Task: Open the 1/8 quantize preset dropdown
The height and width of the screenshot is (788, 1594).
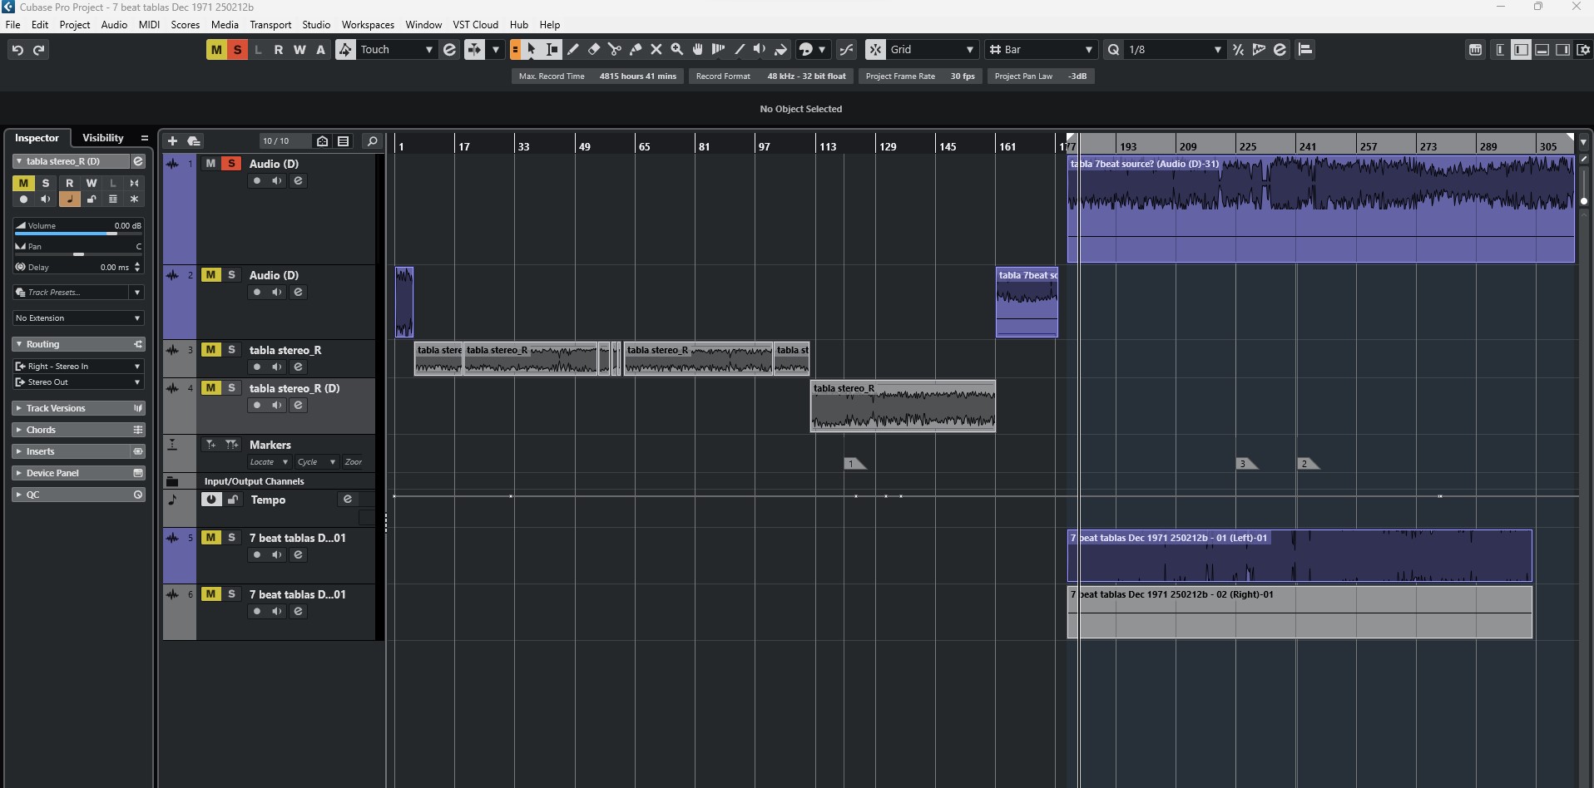Action: click(1175, 50)
